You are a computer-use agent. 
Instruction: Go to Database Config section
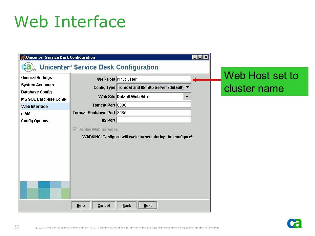point(36,92)
